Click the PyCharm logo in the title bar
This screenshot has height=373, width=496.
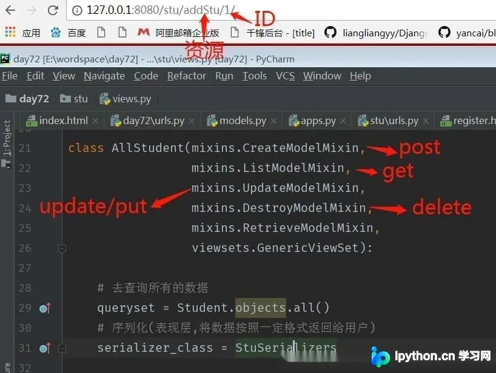click(5, 59)
